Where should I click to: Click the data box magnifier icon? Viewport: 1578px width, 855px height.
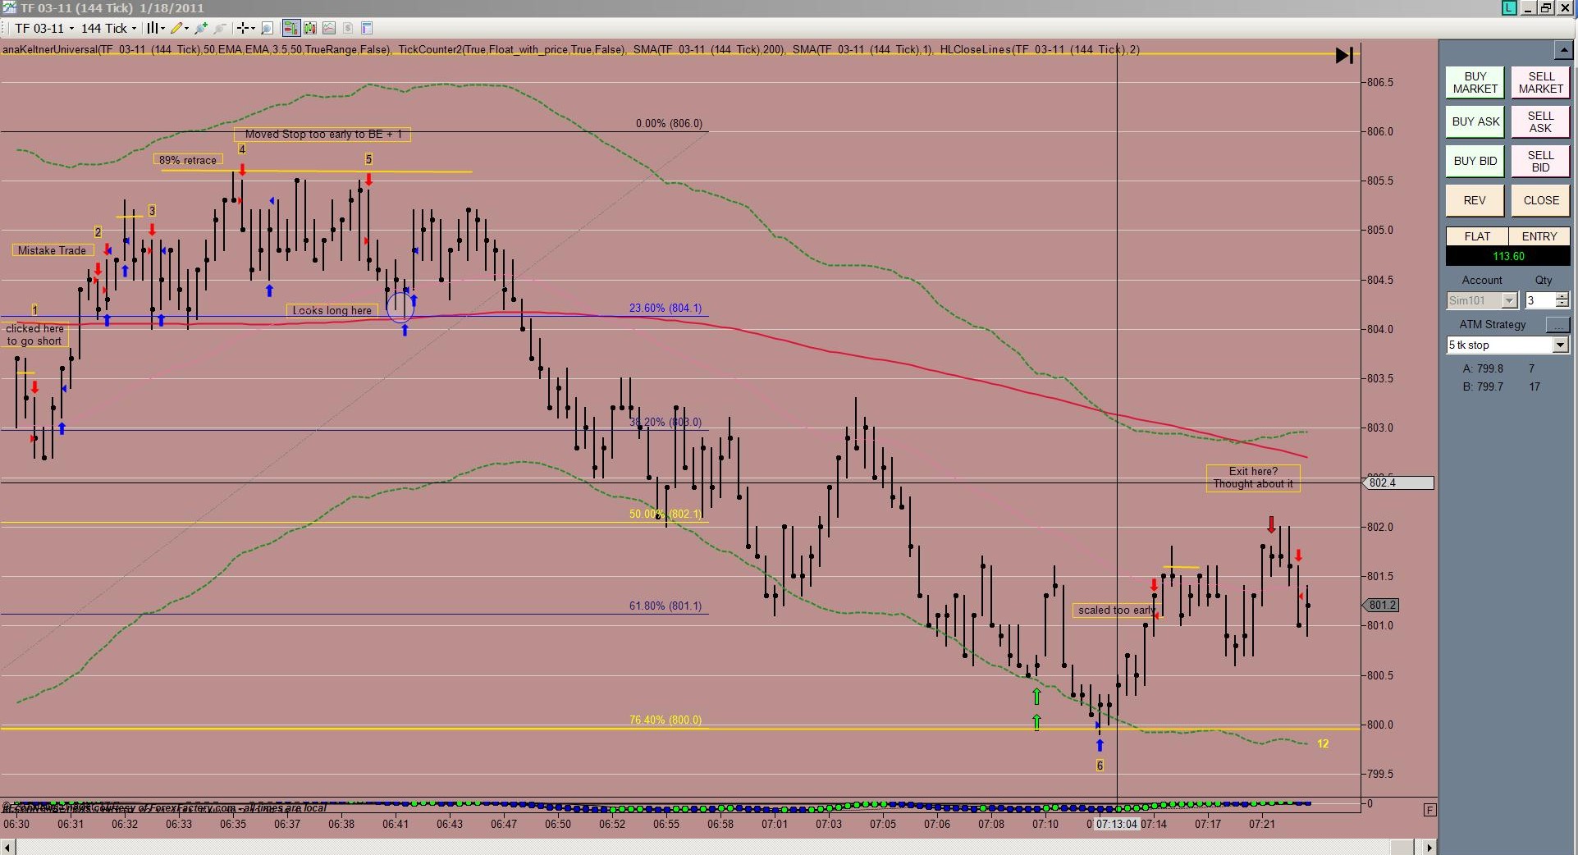point(267,28)
